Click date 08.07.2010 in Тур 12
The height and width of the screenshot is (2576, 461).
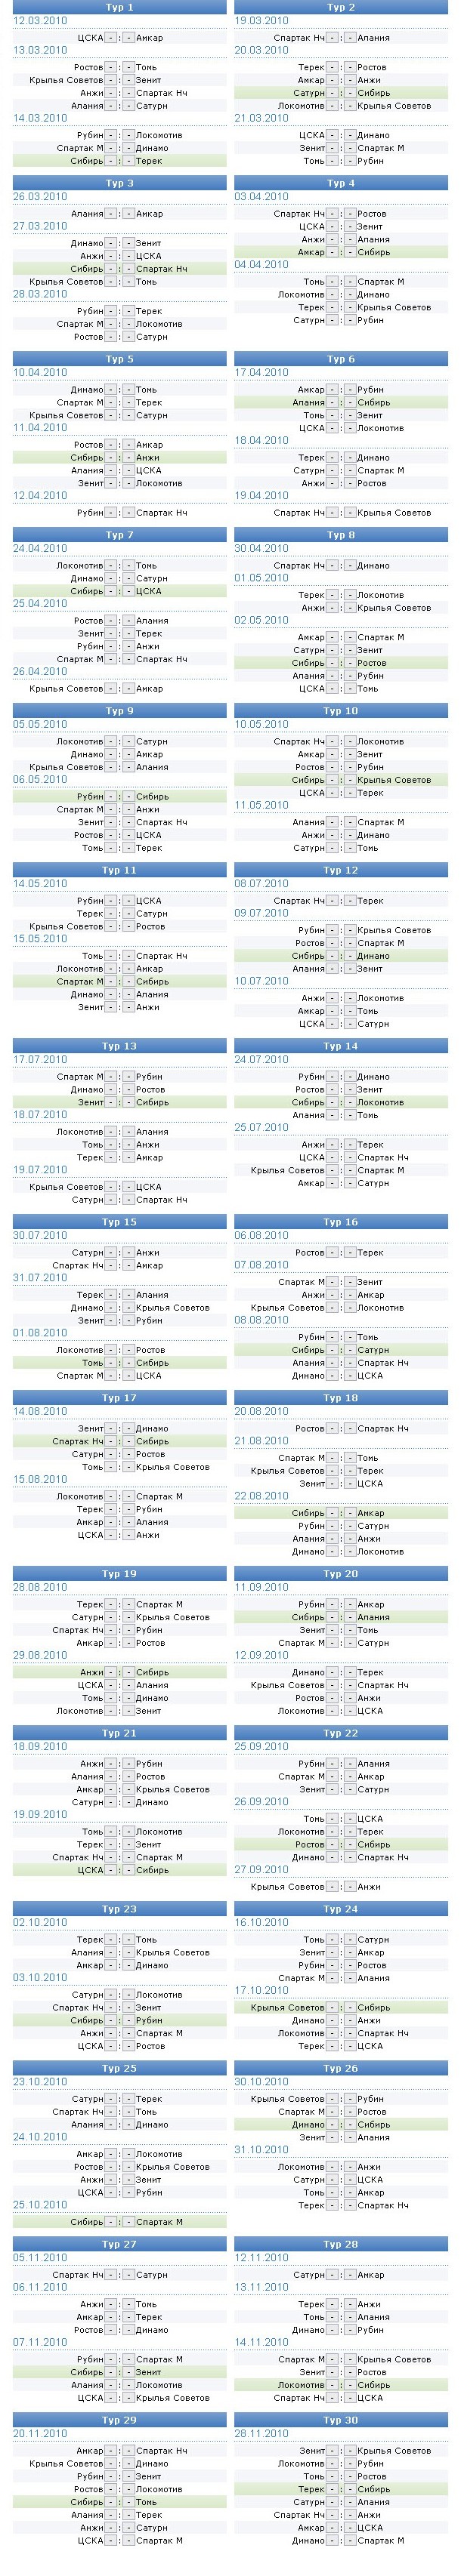tap(261, 884)
